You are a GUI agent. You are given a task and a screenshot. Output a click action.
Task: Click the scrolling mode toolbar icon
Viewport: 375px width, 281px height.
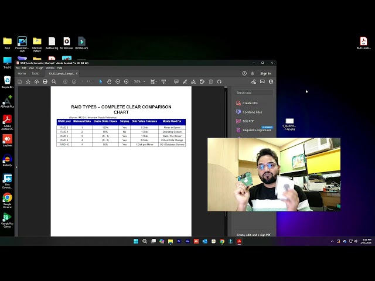point(163,82)
